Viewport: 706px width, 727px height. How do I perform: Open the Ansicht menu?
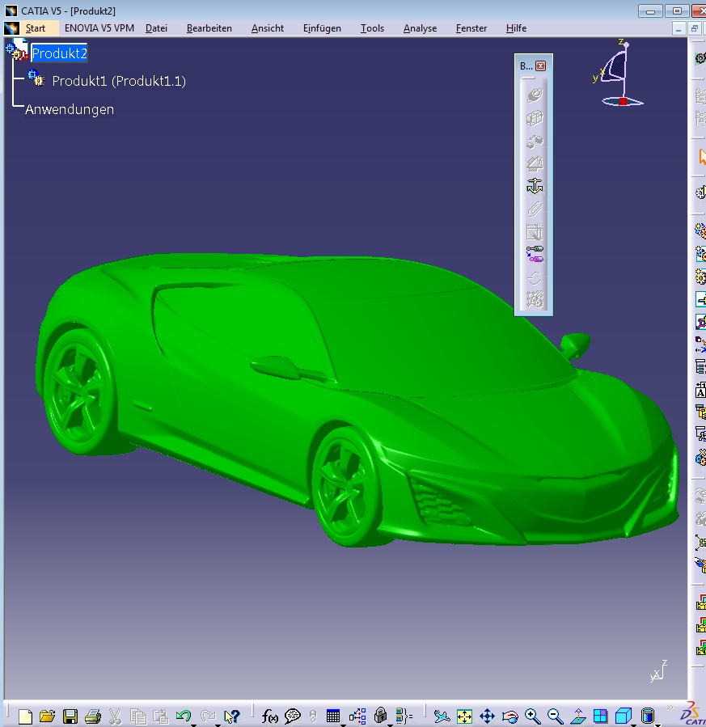[x=268, y=28]
